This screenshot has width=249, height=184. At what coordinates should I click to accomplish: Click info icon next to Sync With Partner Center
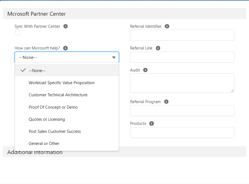pyautogui.click(x=65, y=26)
